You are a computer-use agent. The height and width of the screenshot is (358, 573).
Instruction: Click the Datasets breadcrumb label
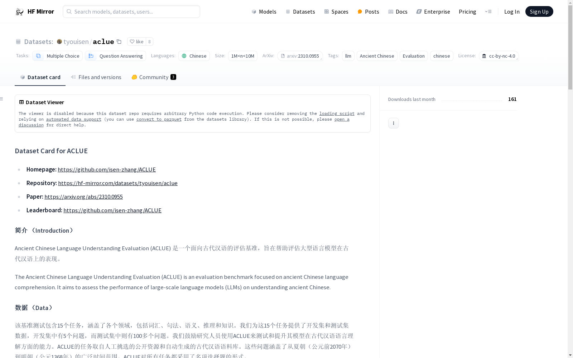tap(38, 42)
